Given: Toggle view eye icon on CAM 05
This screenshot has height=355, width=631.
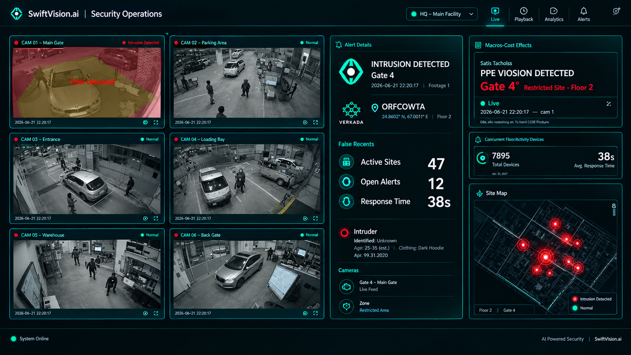Looking at the screenshot, I should pos(146,313).
